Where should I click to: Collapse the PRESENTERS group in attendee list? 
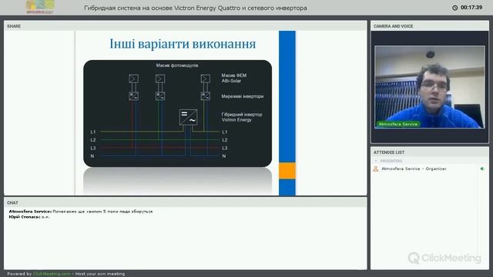(376, 161)
